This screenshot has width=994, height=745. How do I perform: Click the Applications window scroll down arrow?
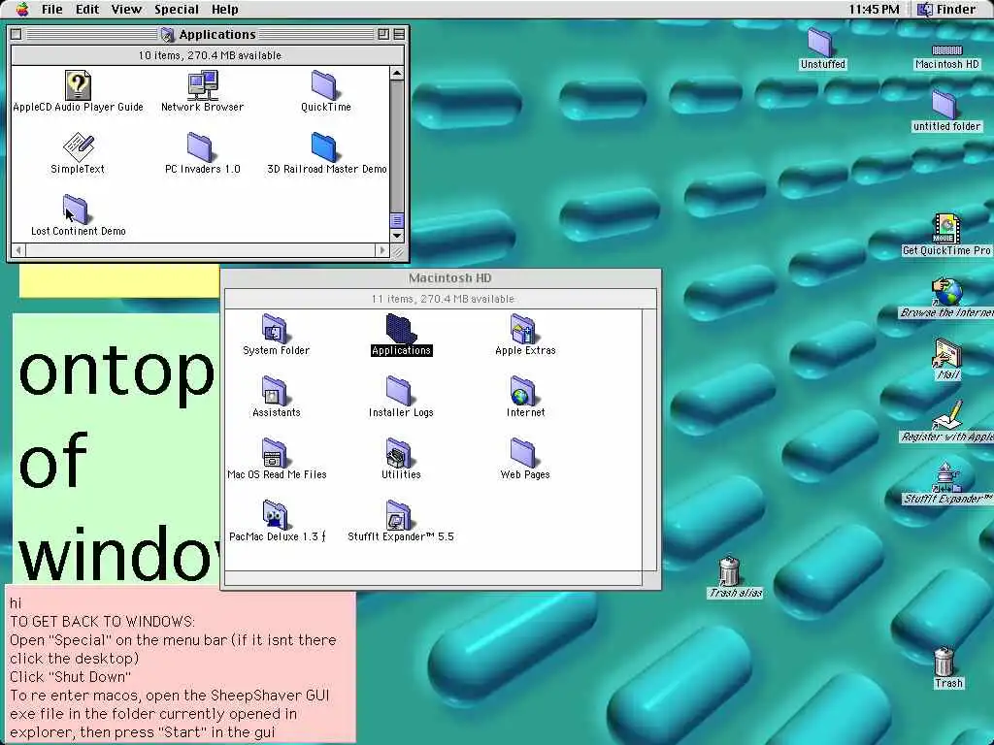(397, 235)
